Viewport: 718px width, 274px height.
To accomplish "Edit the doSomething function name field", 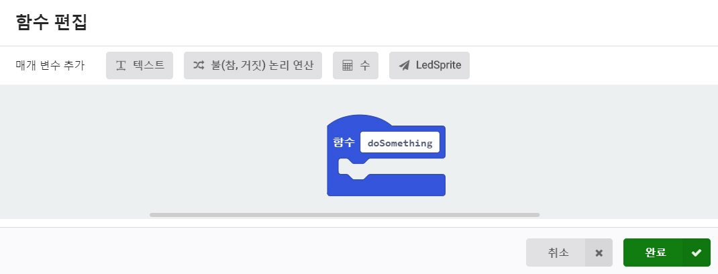I will [x=400, y=143].
